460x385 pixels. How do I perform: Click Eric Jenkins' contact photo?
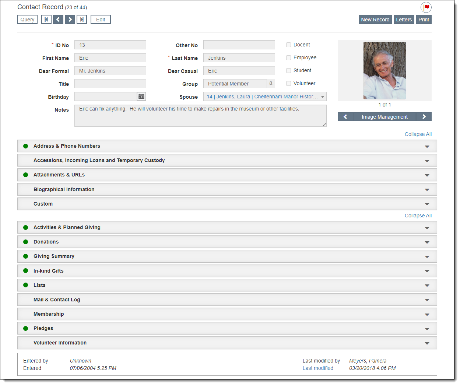click(384, 71)
